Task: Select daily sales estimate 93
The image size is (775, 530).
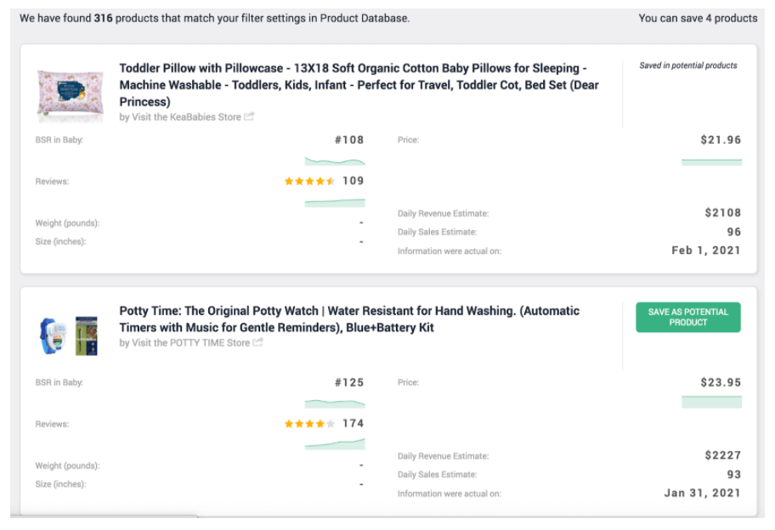Action: [x=734, y=474]
